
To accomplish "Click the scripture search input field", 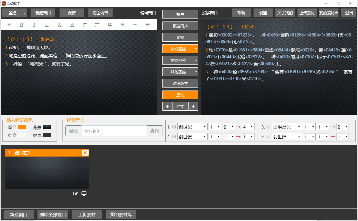I will tap(114, 131).
